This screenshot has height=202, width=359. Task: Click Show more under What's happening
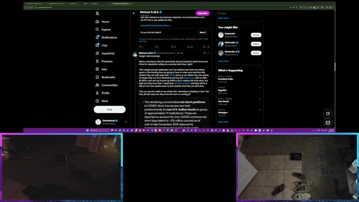pyautogui.click(x=223, y=122)
